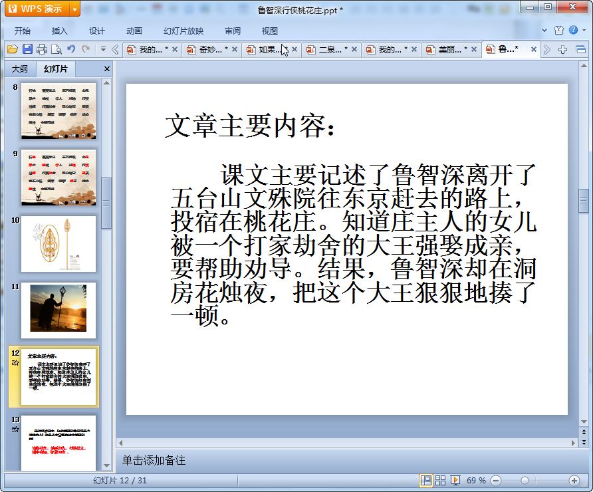This screenshot has width=593, height=492.
Task: Go to previous document tabs arrow
Action: coord(115,50)
